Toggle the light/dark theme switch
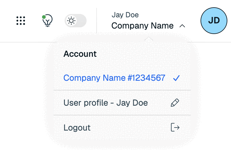 point(76,21)
